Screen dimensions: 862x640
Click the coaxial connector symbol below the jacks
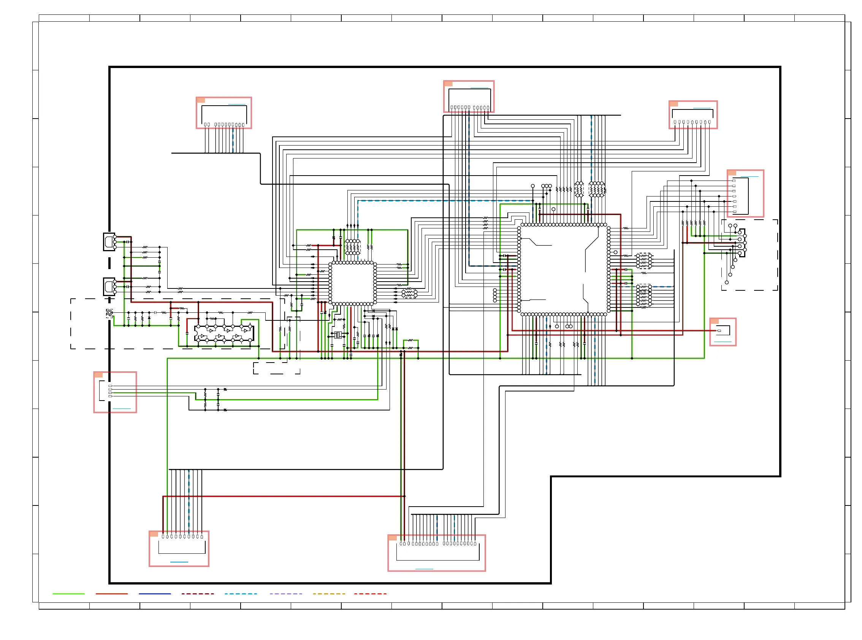109,313
